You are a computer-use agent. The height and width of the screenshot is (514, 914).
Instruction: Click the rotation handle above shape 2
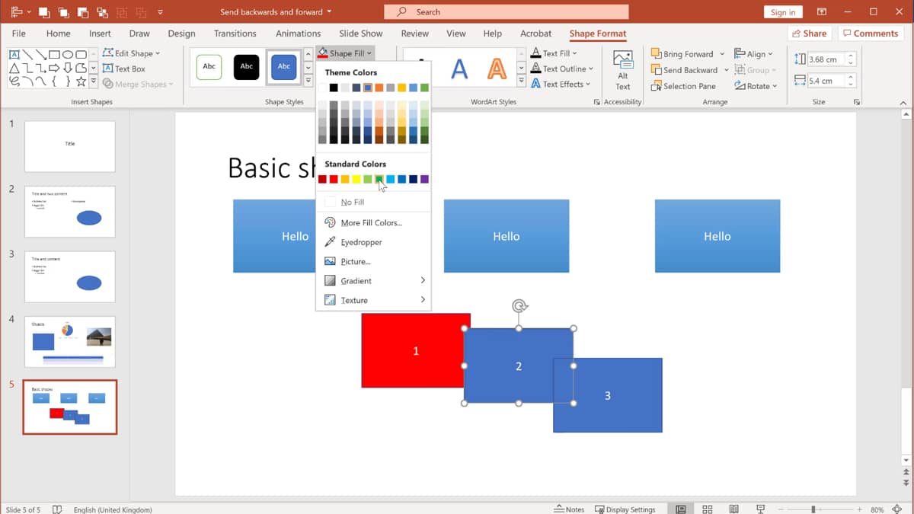519,306
